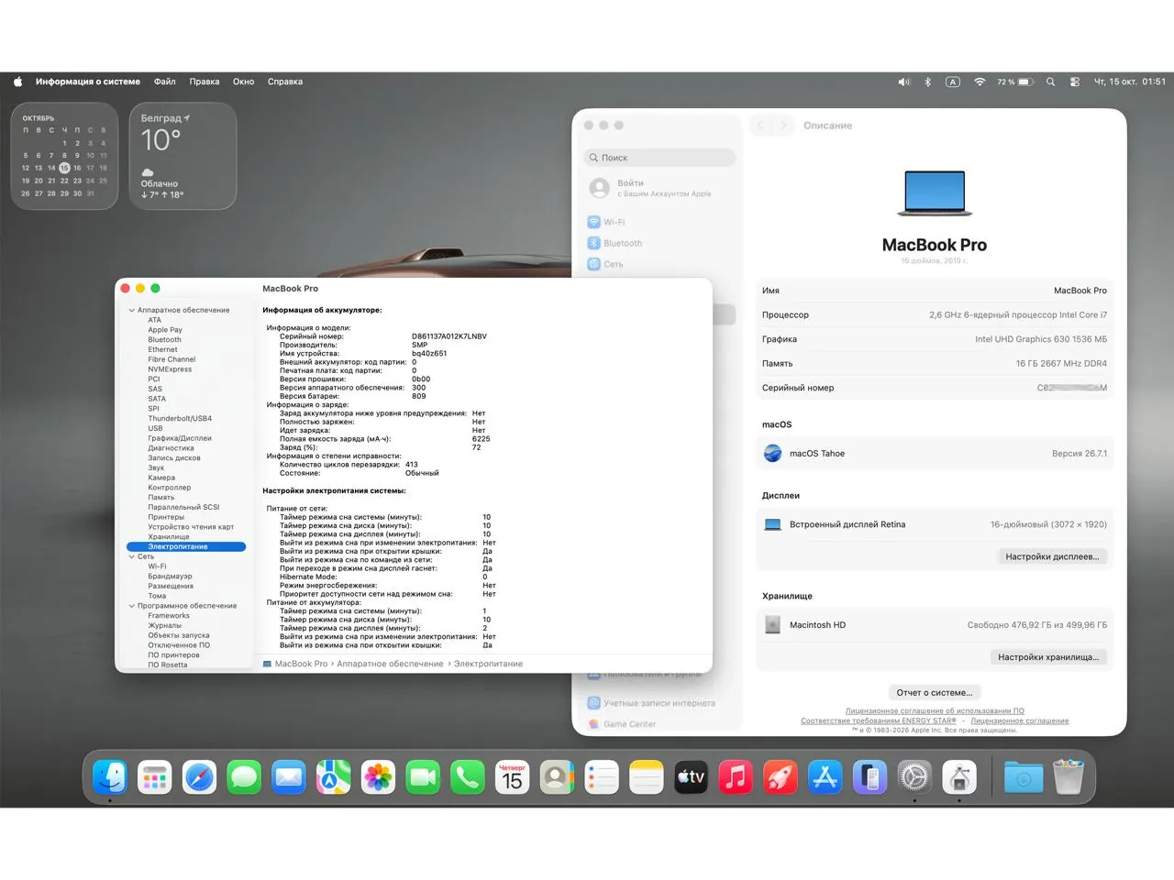1174x880 pixels.
Task: Open the Окно menu
Action: (x=243, y=82)
